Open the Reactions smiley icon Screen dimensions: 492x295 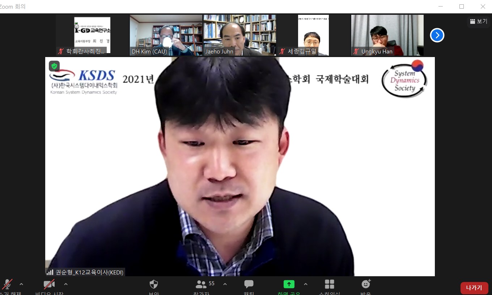tap(366, 285)
